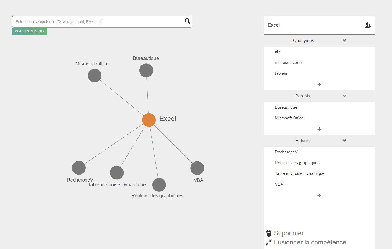Add a synonym with the plus icon
The height and width of the screenshot is (249, 392).
[x=319, y=85]
